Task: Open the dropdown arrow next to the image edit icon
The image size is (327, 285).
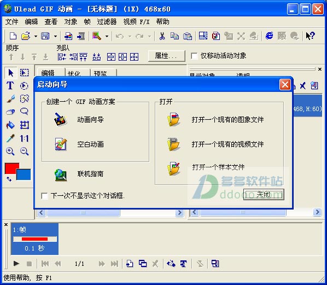Action: click(x=107, y=36)
